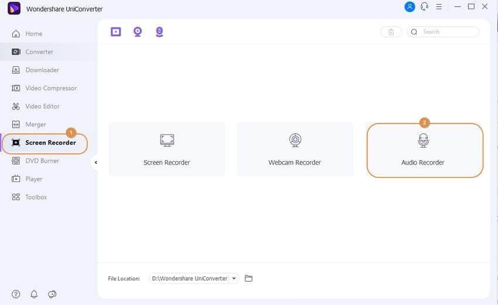The width and height of the screenshot is (498, 305).
Task: Click the Video Compressor icon
Action: pos(16,88)
